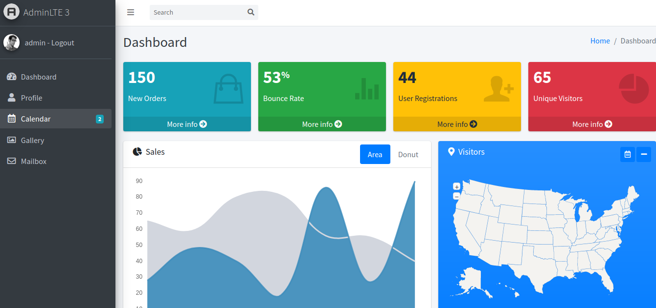This screenshot has width=656, height=308.
Task: Toggle the sidebar with hamburger icon
Action: coord(131,12)
